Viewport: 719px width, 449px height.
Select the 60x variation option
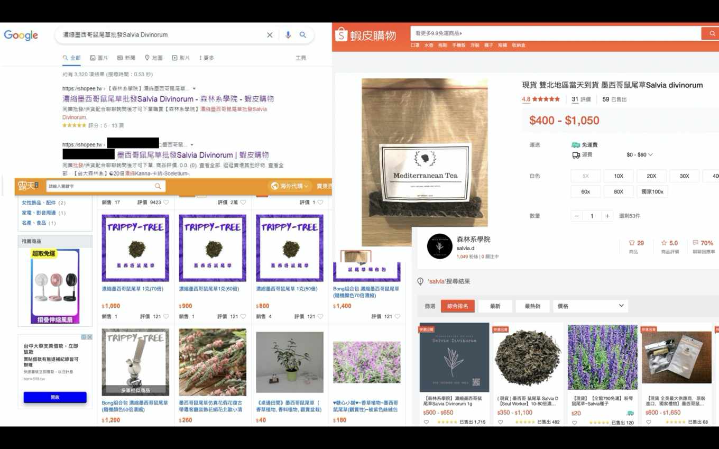[x=586, y=191]
